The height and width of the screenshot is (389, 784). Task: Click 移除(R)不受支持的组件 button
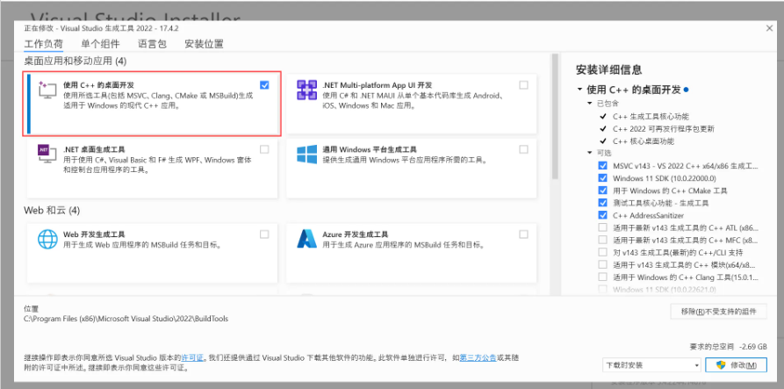click(718, 312)
